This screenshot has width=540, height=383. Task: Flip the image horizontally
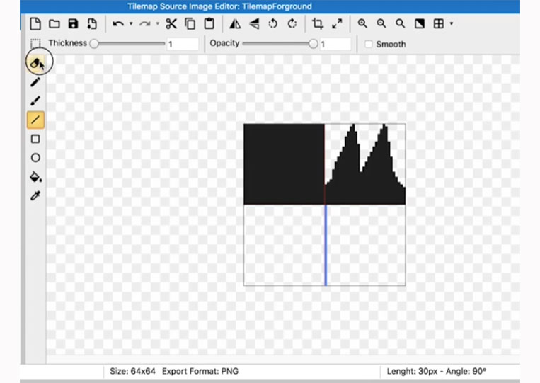[235, 24]
